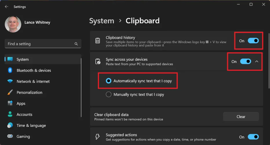
Task: Click the Find a setting search box
Action: click(40, 44)
